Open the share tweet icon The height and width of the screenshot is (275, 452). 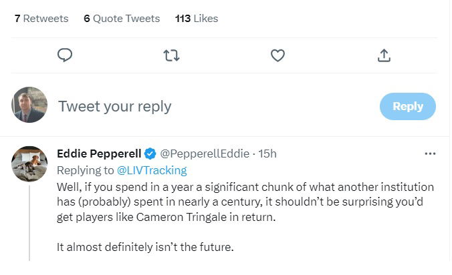pyautogui.click(x=384, y=55)
